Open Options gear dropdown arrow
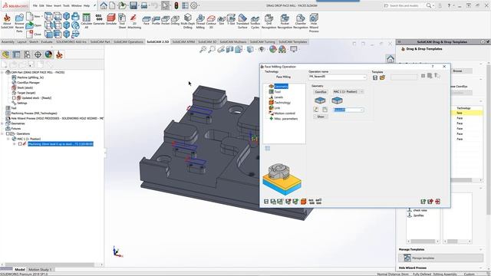 point(199,5)
